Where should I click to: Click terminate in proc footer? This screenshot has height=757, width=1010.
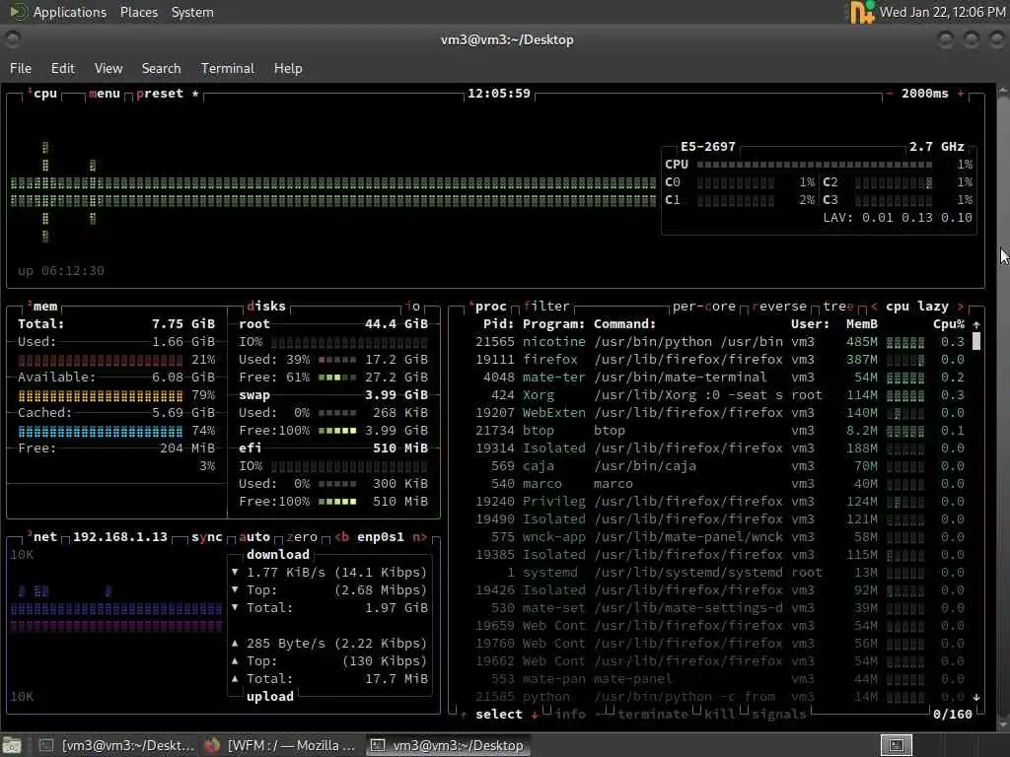pyautogui.click(x=653, y=715)
